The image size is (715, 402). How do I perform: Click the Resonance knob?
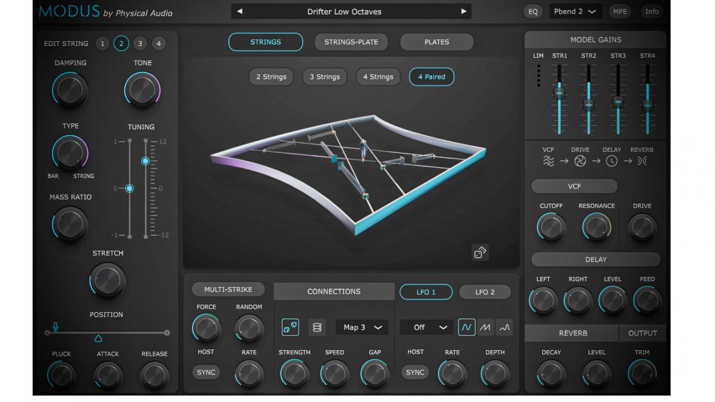click(596, 228)
